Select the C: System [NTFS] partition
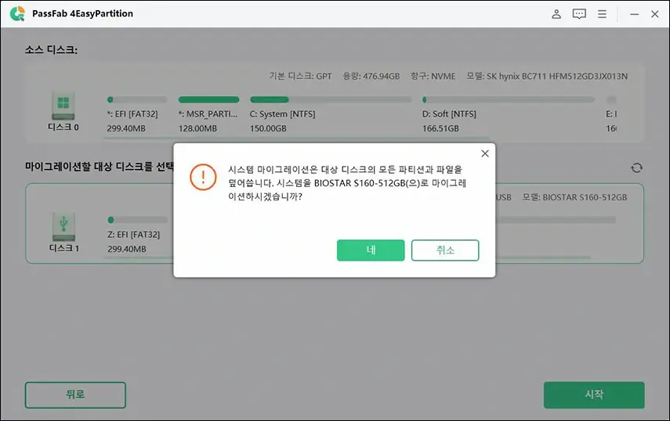 click(282, 114)
